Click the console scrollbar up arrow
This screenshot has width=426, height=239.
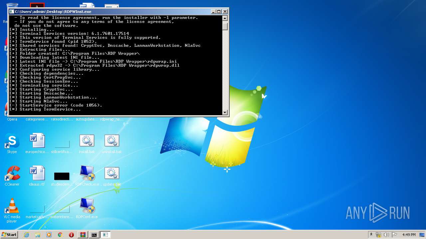225,18
